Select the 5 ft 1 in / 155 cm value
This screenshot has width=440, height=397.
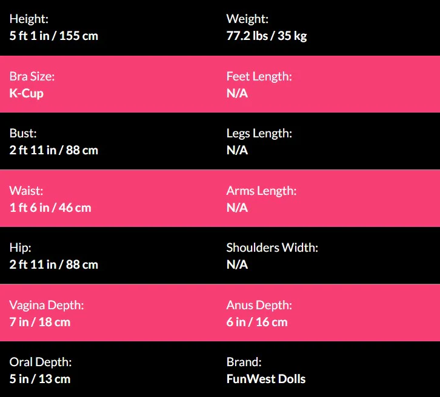pyautogui.click(x=53, y=36)
